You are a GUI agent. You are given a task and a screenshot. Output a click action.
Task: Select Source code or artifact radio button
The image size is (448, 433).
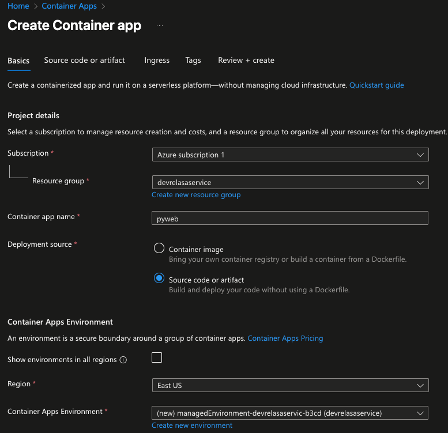pos(159,279)
